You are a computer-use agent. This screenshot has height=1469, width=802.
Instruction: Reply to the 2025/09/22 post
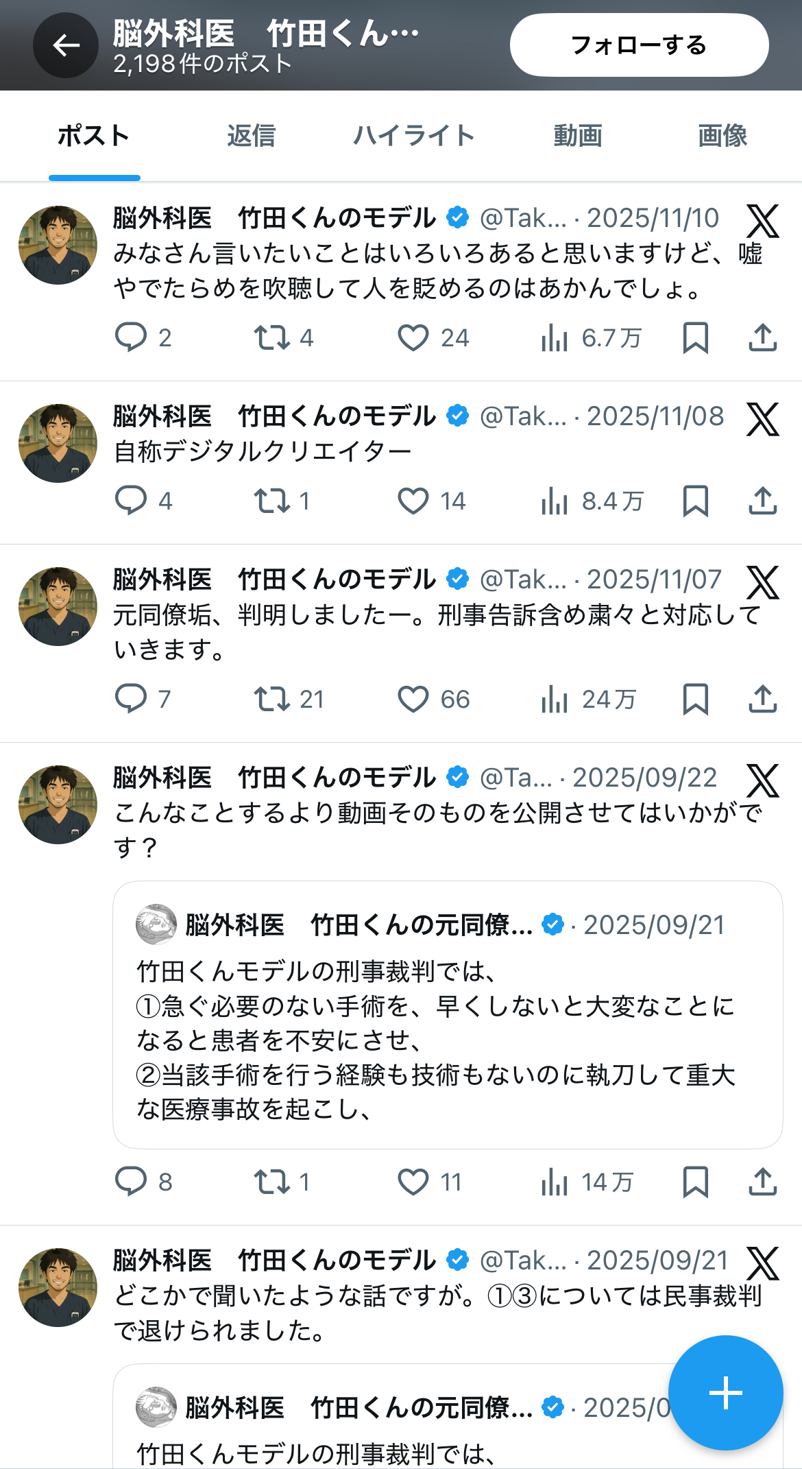(130, 1182)
